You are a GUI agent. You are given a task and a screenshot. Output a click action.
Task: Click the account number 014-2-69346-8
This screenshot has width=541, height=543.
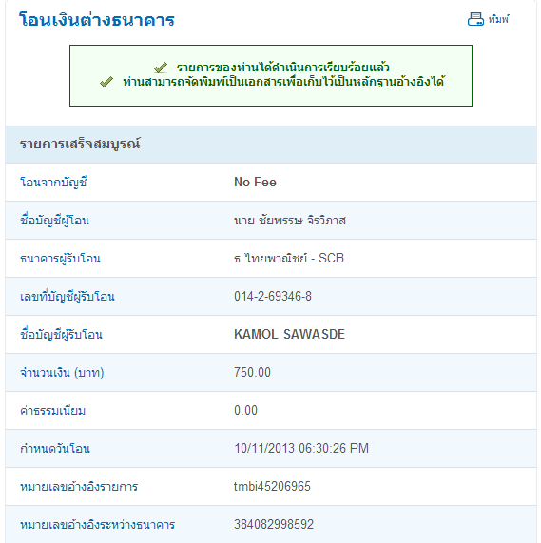click(x=273, y=296)
